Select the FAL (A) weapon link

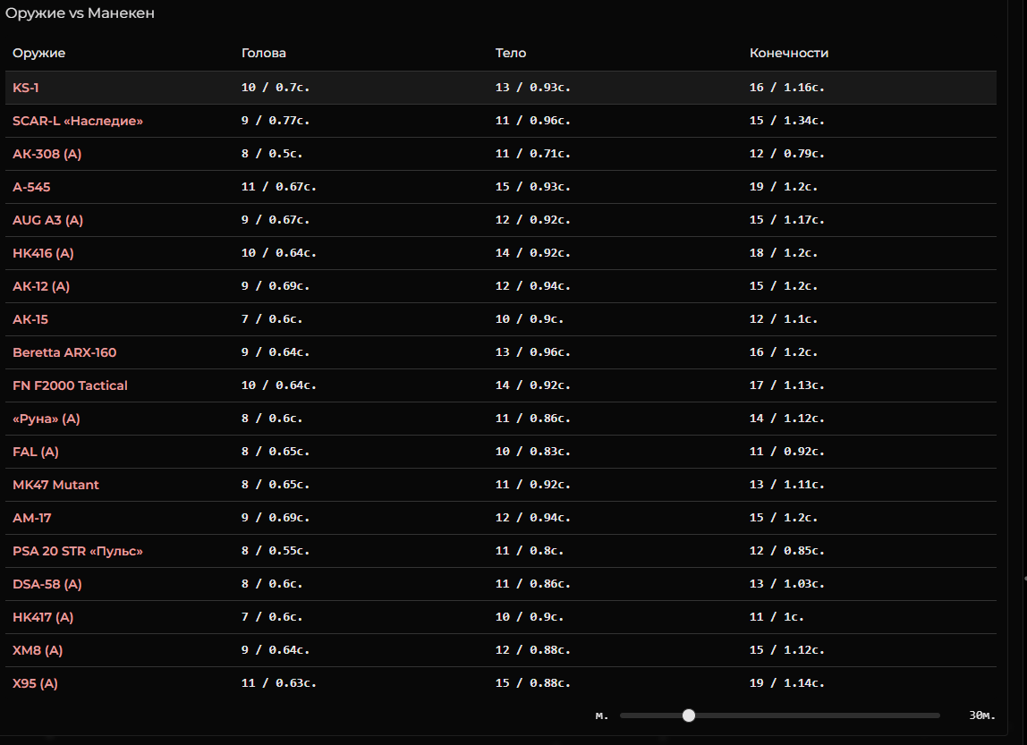pyautogui.click(x=36, y=452)
